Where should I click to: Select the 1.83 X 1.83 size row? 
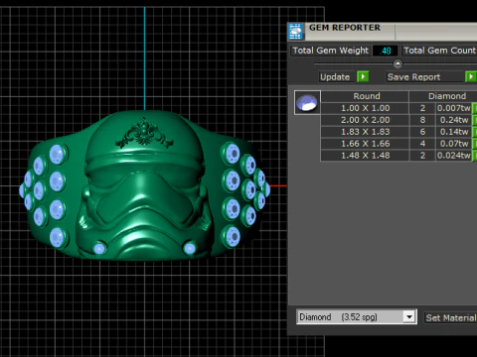(x=365, y=132)
